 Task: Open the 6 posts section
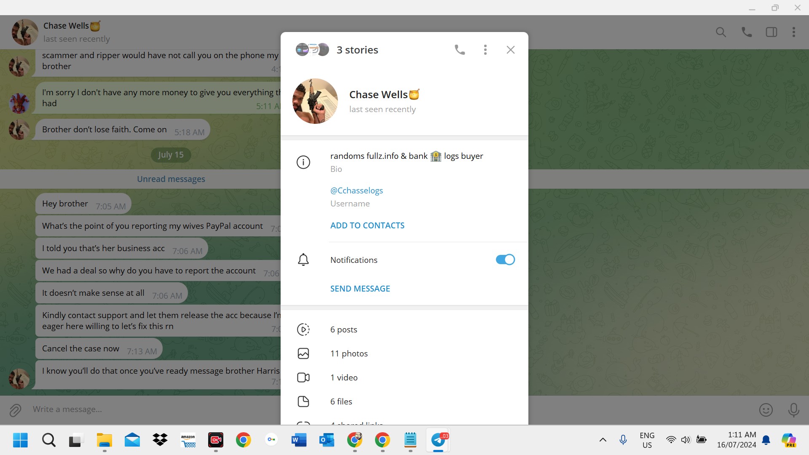point(343,329)
